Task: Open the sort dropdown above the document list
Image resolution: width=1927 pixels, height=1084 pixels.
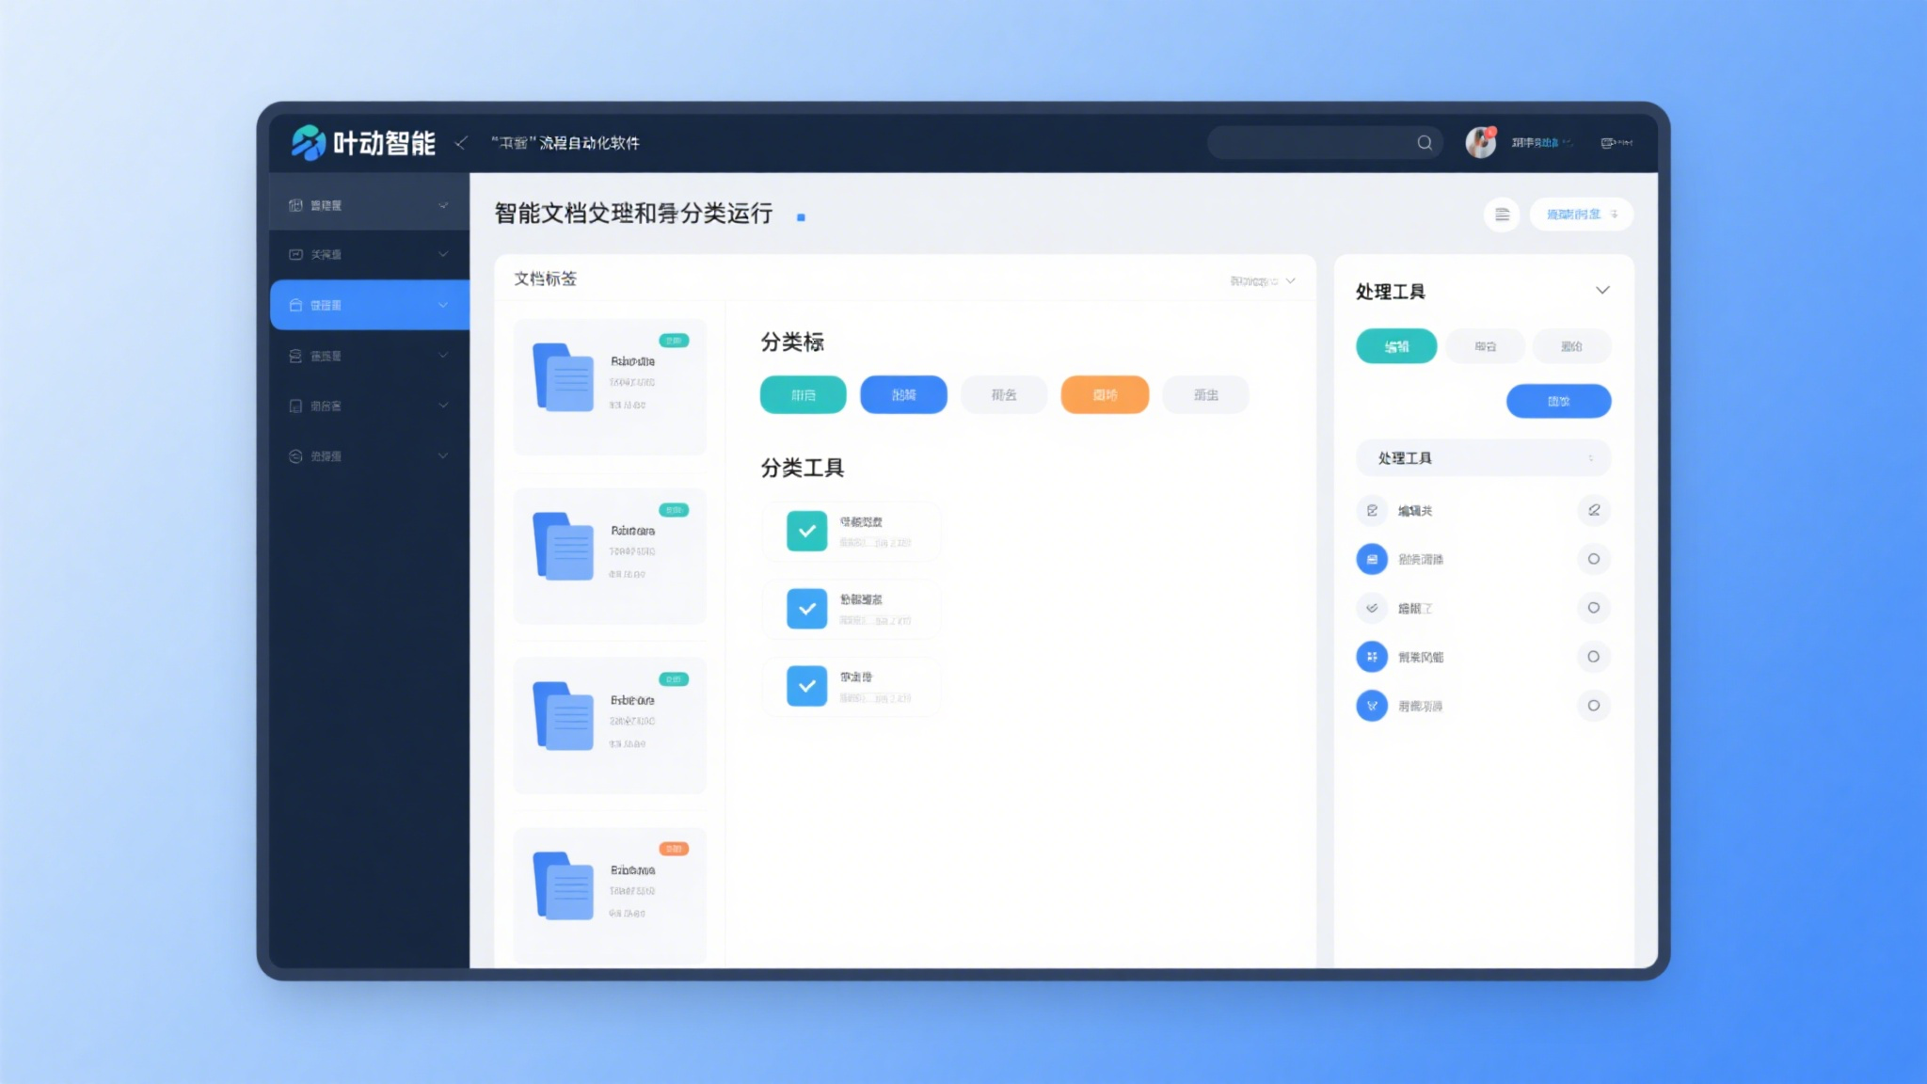Action: tap(1261, 279)
